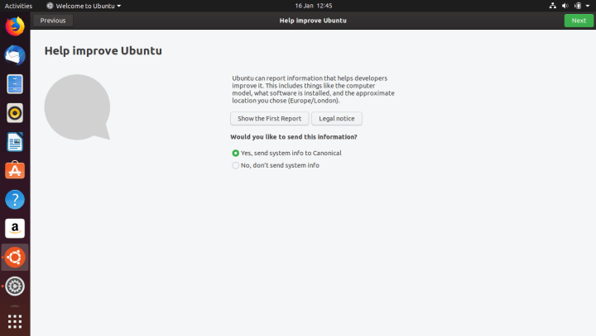The height and width of the screenshot is (336, 596).
Task: Select the Welcome to Ubuntu dock icon
Action: [x=15, y=257]
